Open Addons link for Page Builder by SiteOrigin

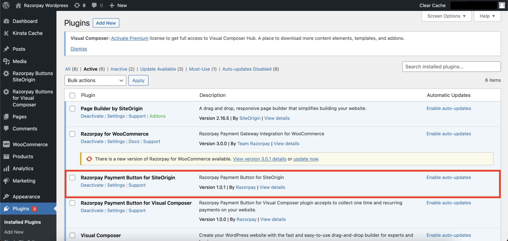[157, 116]
